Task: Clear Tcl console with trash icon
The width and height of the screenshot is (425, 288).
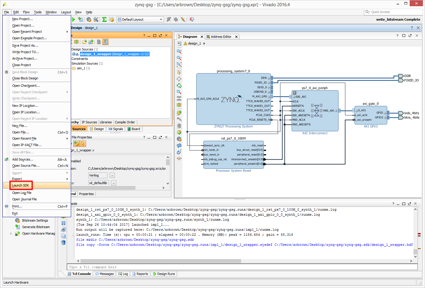Action: [x=63, y=243]
